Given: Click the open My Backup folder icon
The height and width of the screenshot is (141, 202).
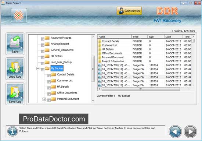Looking at the screenshot, I should [x=47, y=68].
